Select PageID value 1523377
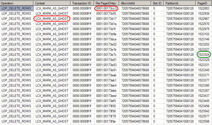The width and height of the screenshot is (212, 125). 204,80
